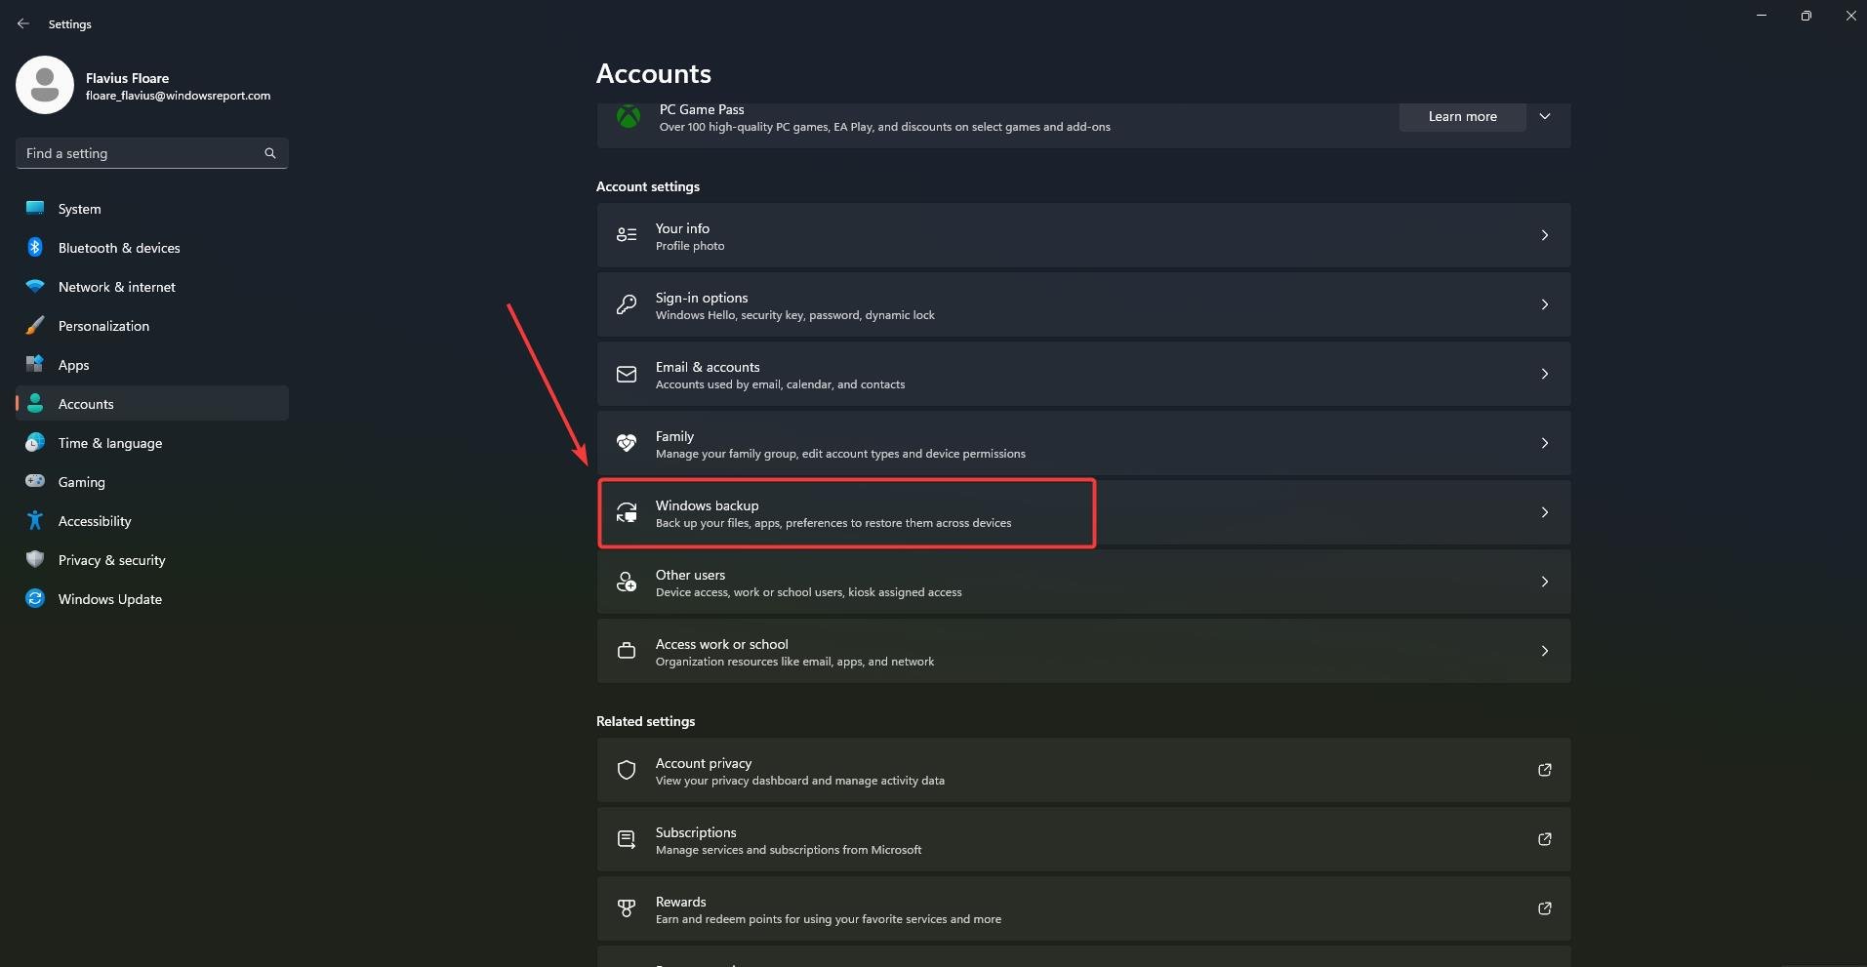Open Other users chevron arrow
This screenshot has height=967, width=1867.
click(x=1545, y=582)
